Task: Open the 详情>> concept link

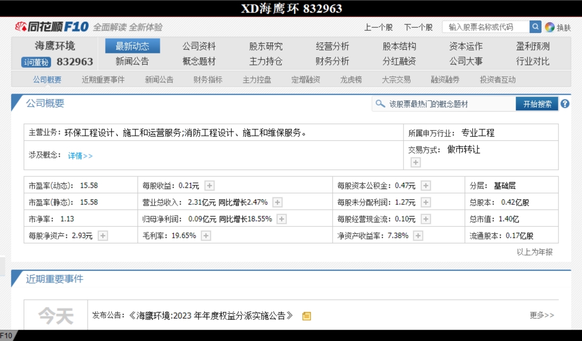Action: click(x=80, y=156)
